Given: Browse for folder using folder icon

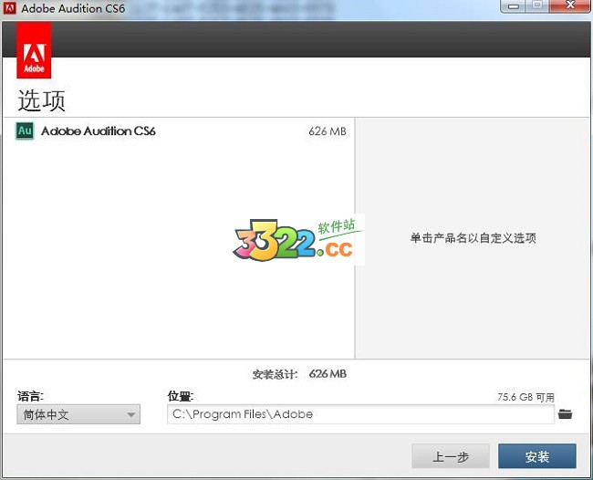Looking at the screenshot, I should click(565, 413).
